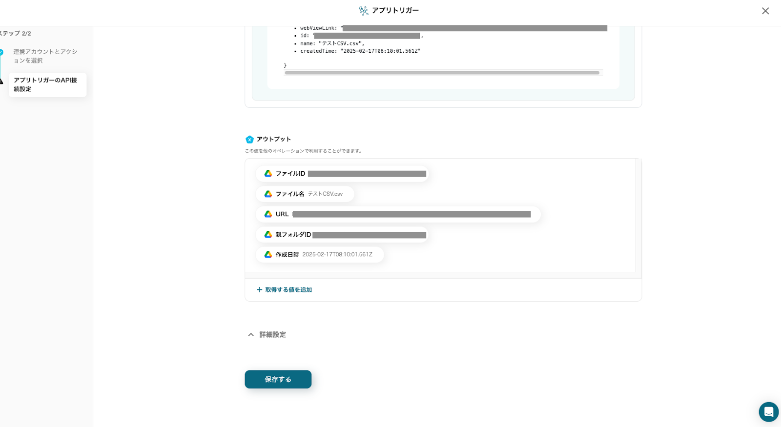Click Google Drive icon beside ファイルID
The height and width of the screenshot is (427, 781).
pos(268,174)
